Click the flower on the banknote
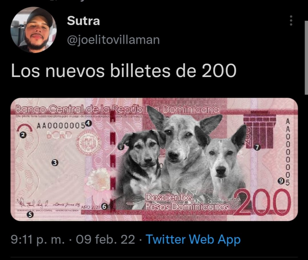Viewport: 308px width, 260px height. (99, 180)
